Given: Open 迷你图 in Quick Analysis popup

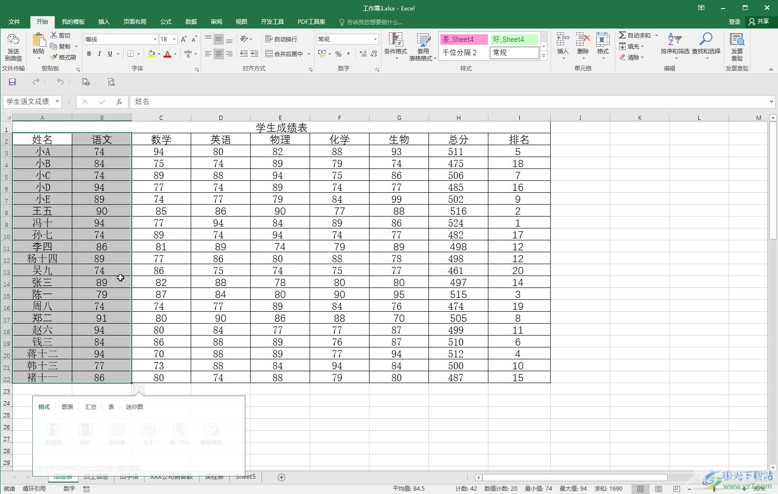Looking at the screenshot, I should click(x=134, y=407).
